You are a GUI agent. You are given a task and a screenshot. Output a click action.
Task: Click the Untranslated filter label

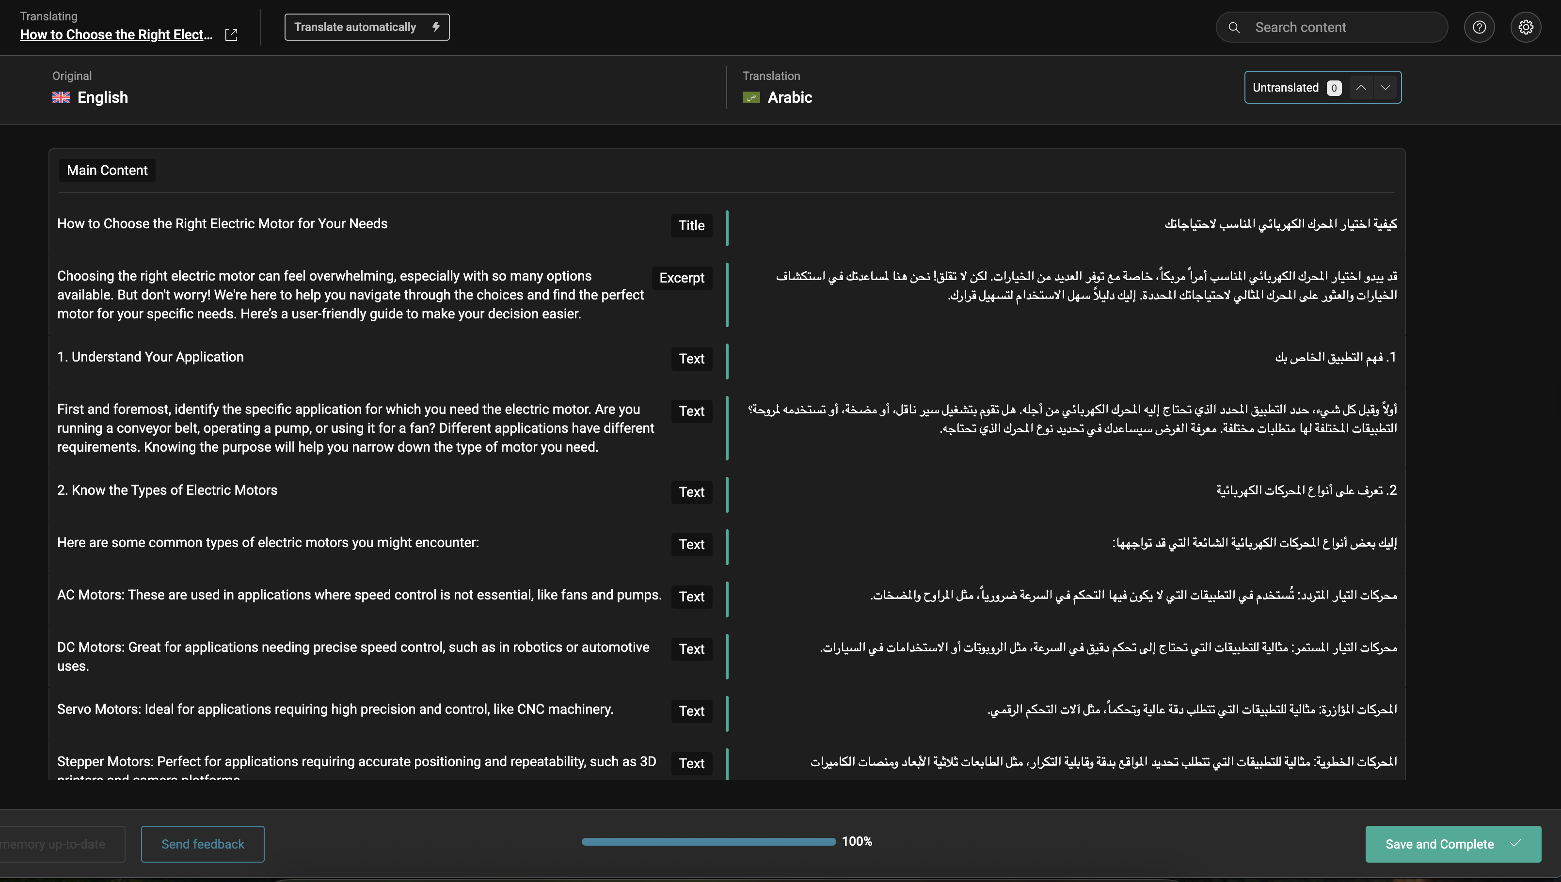1285,87
